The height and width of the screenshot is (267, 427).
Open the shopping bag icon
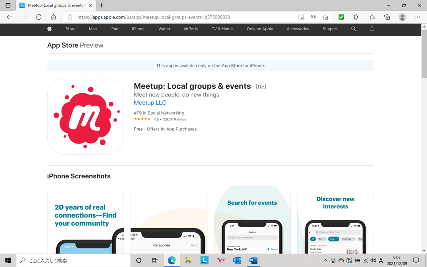pyautogui.click(x=372, y=28)
